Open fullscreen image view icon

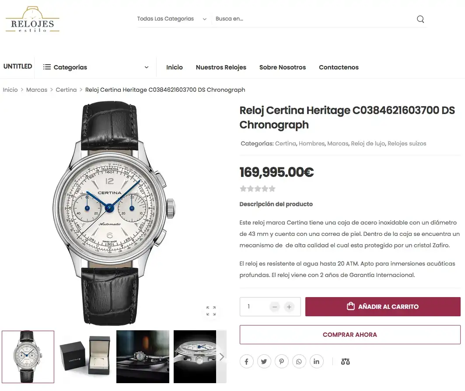[211, 311]
